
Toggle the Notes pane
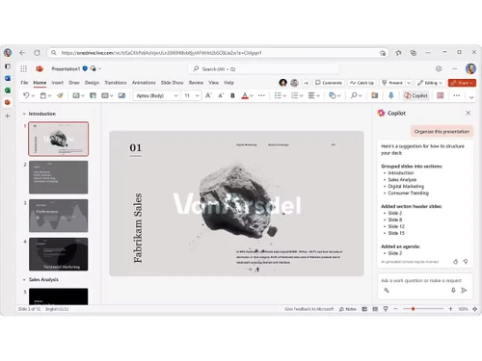(348, 309)
